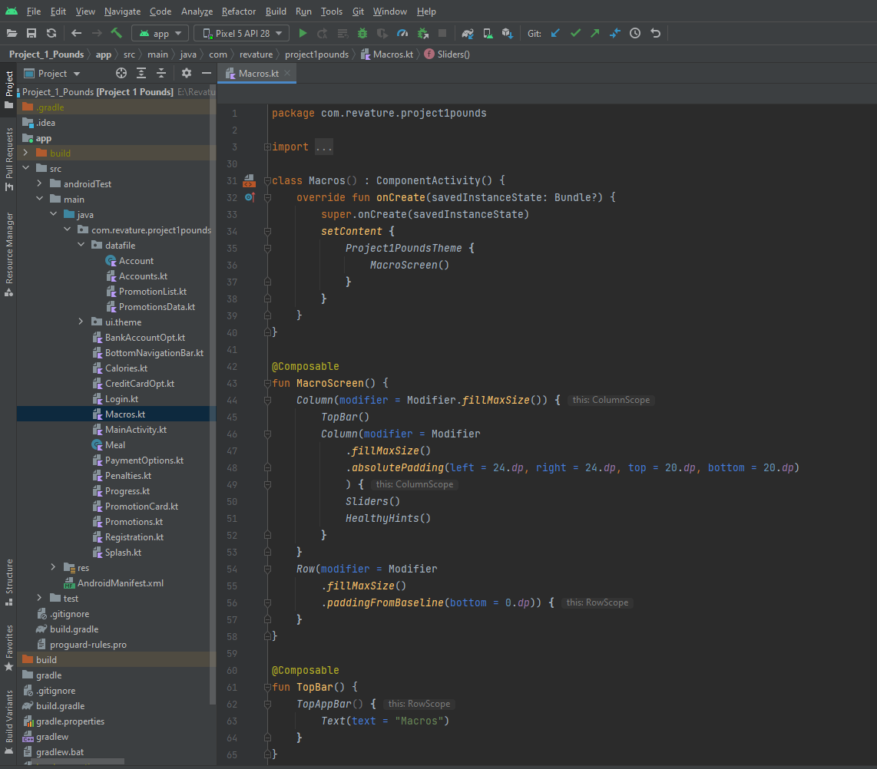Open the Git menu
This screenshot has height=769, width=877.
click(x=358, y=12)
